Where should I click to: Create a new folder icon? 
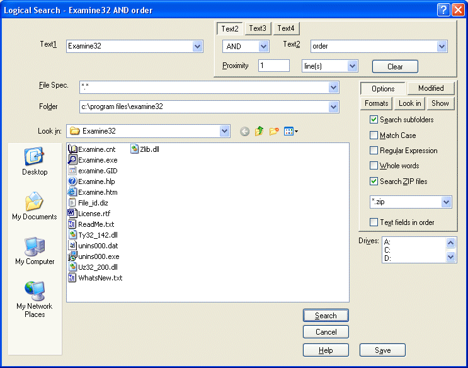[x=274, y=131]
